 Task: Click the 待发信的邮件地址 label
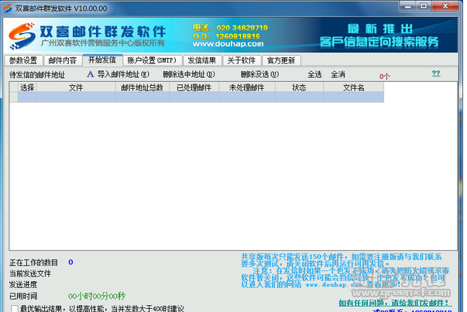(37, 75)
